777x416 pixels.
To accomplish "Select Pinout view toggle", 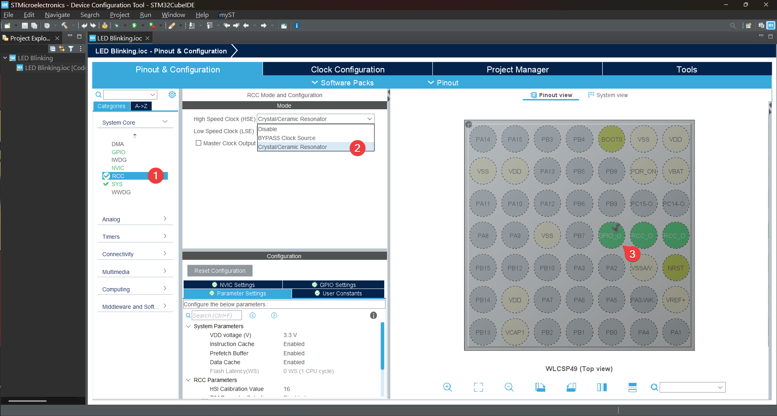I will pos(551,95).
